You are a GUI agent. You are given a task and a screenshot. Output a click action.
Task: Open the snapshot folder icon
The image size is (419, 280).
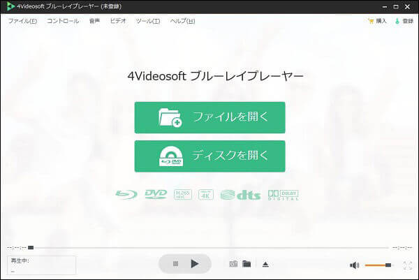(247, 264)
